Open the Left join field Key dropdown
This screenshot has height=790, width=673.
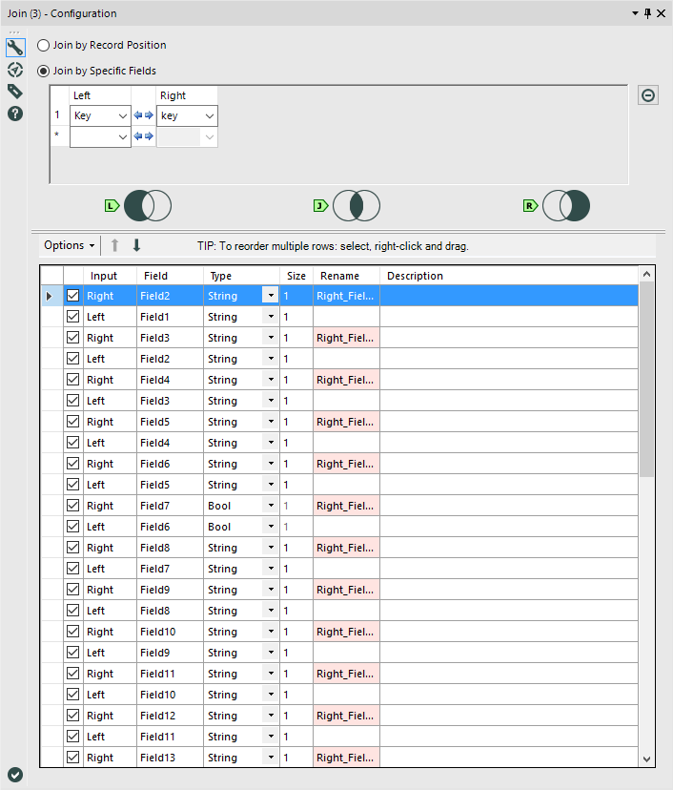click(122, 116)
